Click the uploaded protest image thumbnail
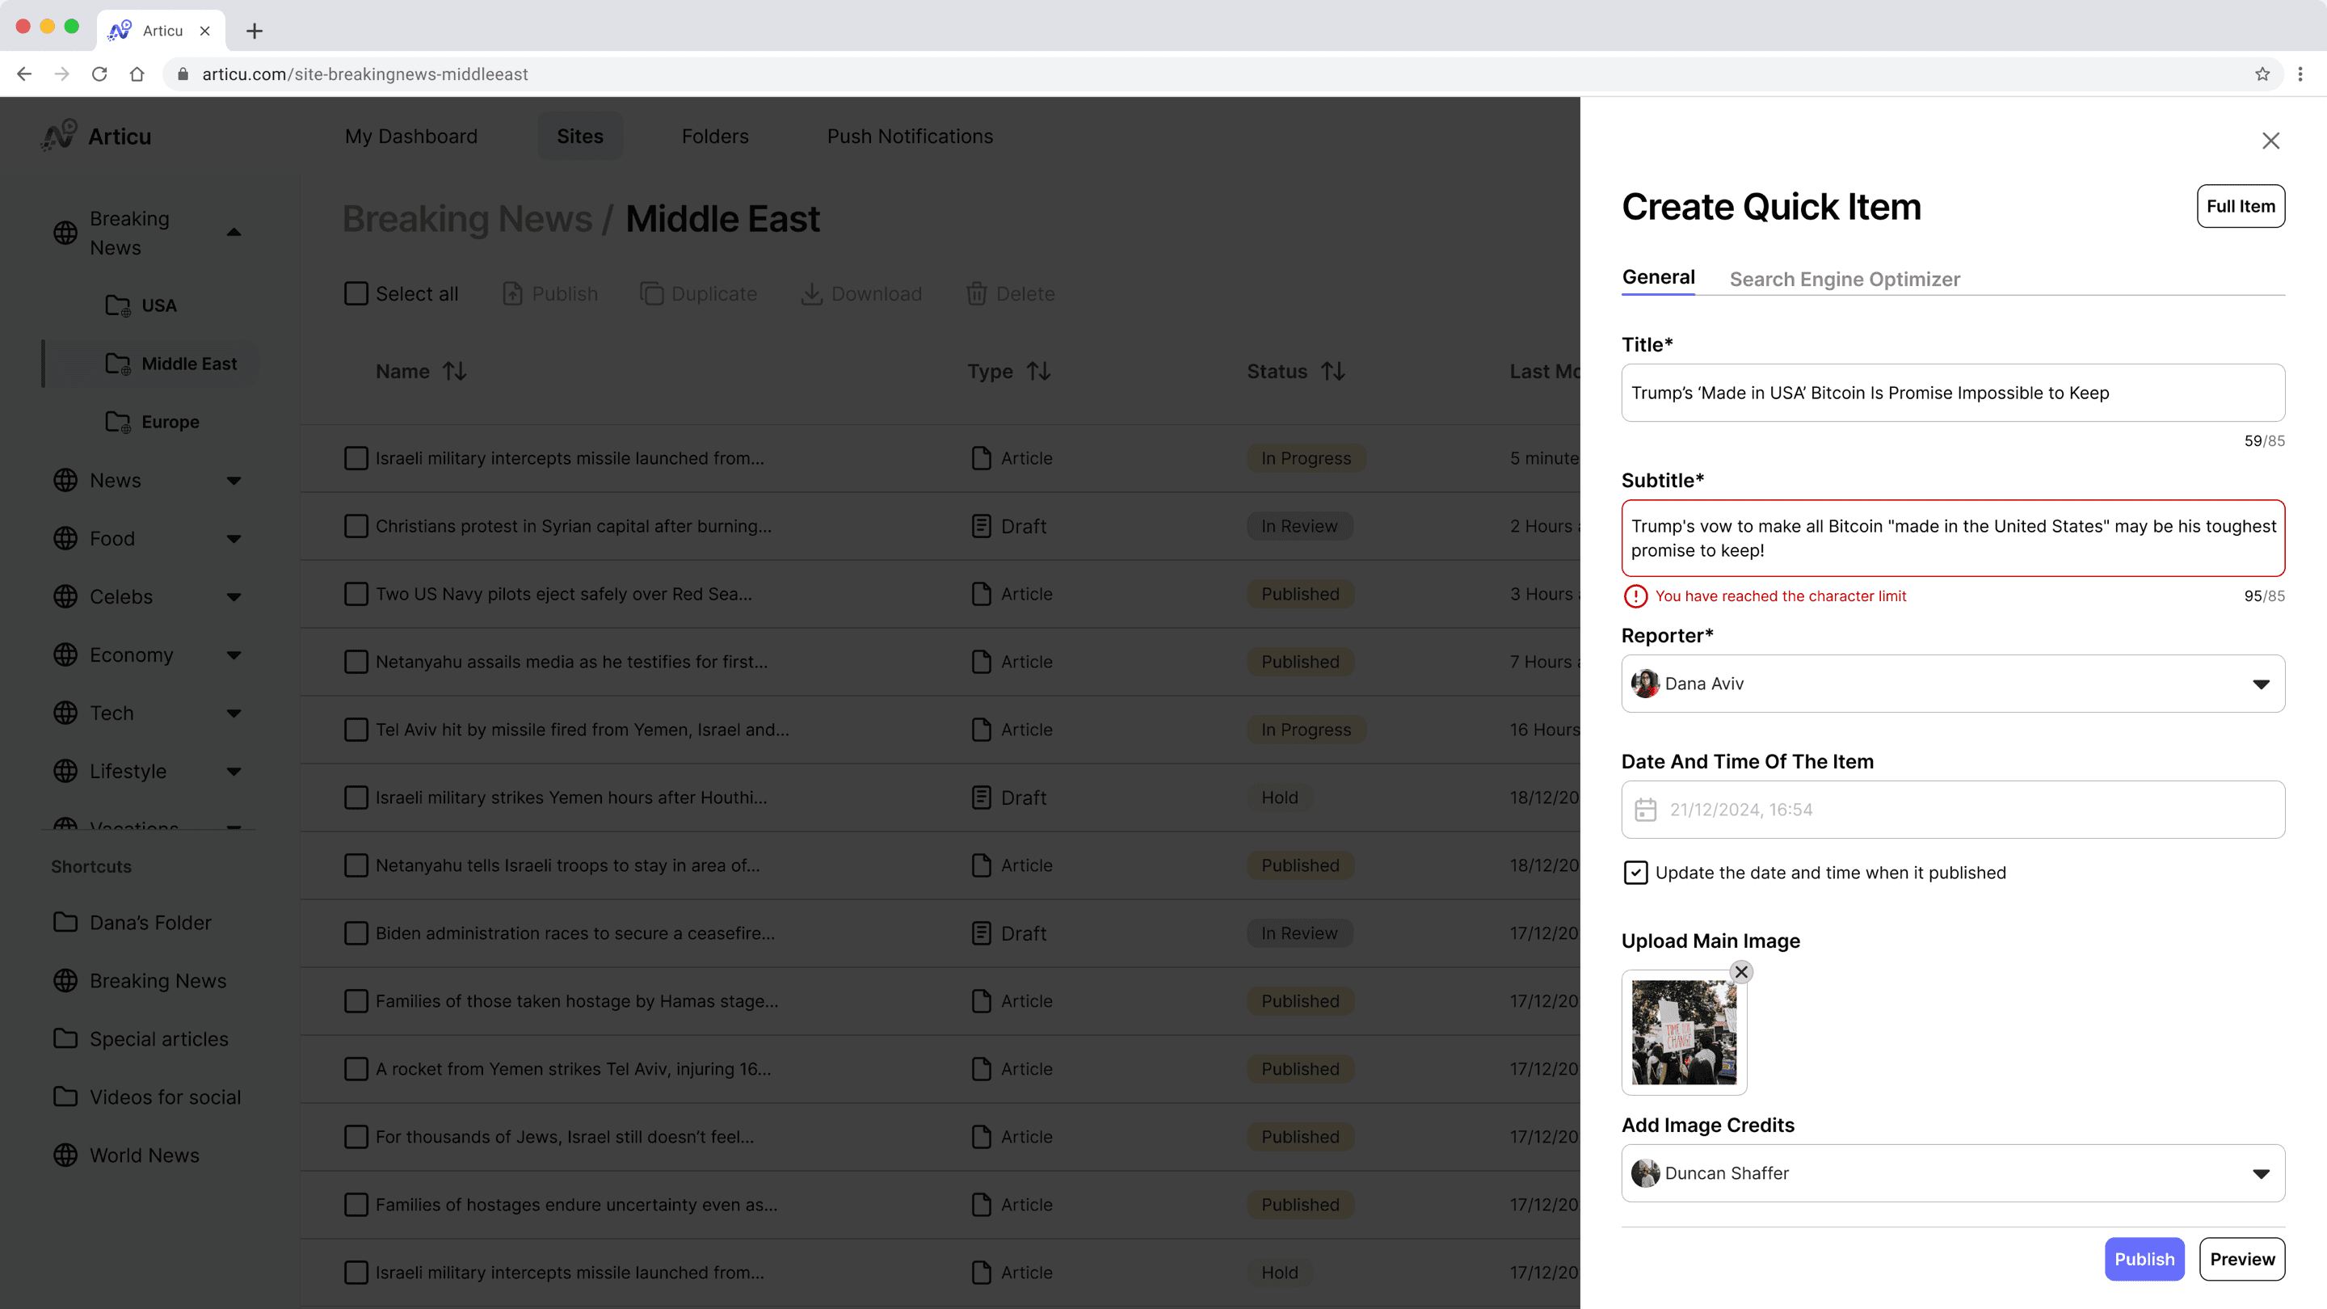 coord(1684,1033)
